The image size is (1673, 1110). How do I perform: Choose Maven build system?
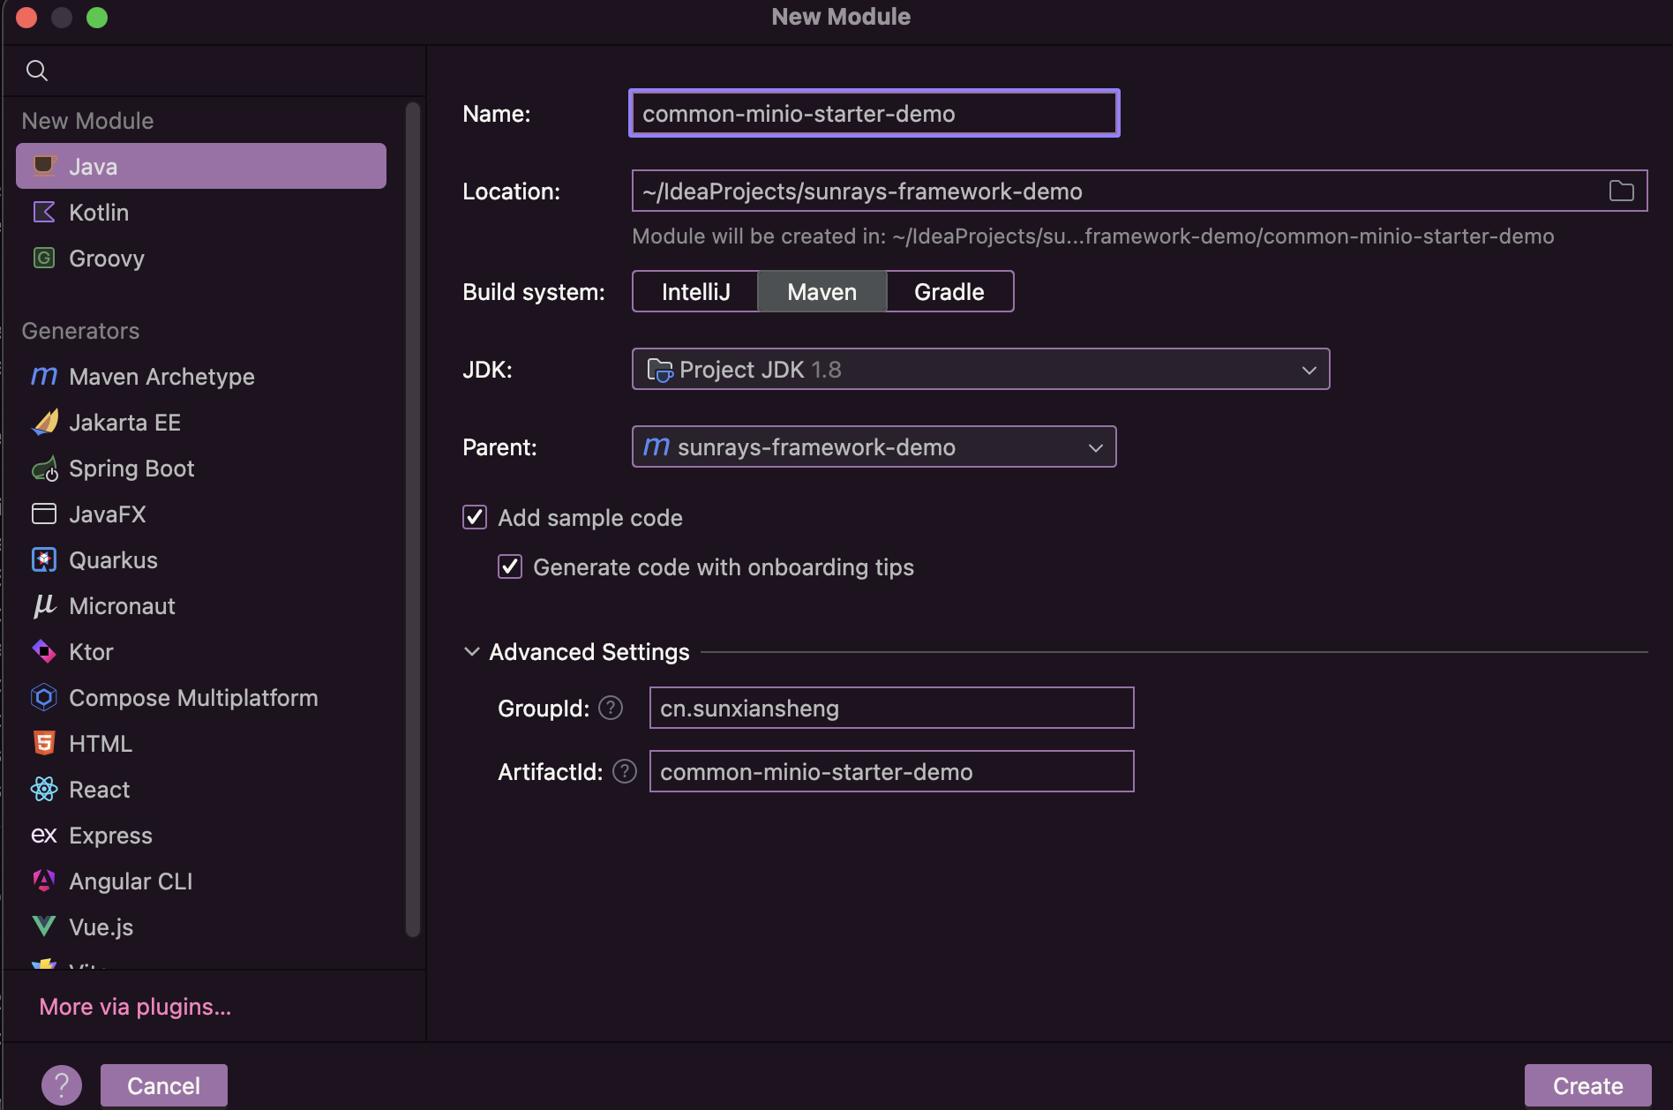click(821, 291)
